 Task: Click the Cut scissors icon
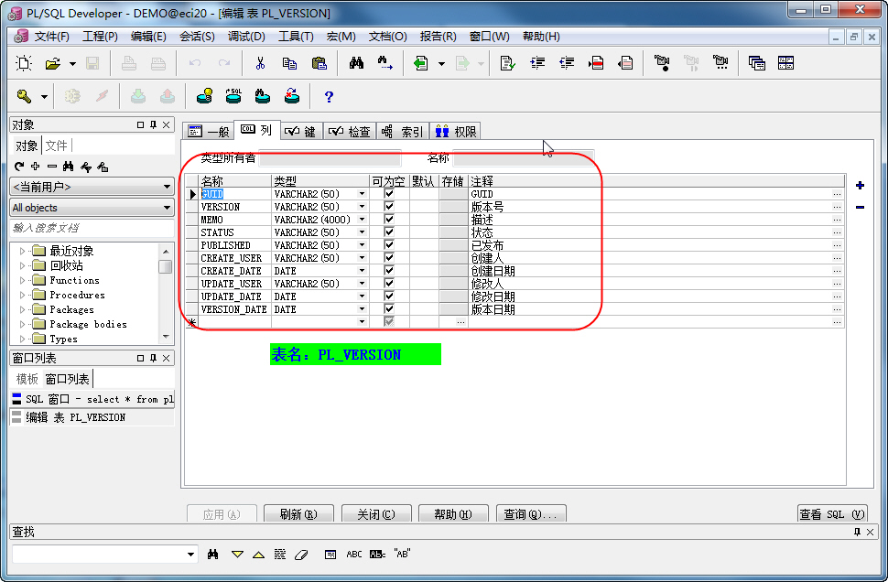pyautogui.click(x=260, y=63)
